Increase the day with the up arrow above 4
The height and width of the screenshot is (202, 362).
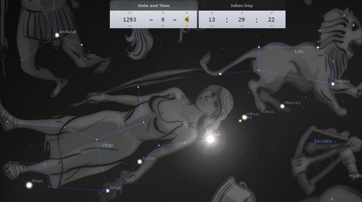click(187, 13)
